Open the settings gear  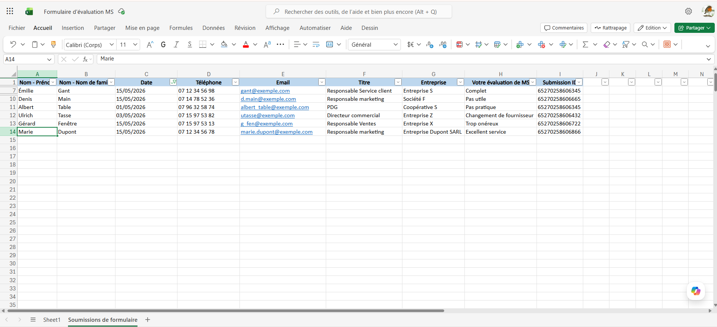pos(689,11)
